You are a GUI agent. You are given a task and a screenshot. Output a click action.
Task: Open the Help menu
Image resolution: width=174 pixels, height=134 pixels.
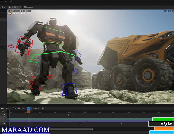click(x=11, y=1)
